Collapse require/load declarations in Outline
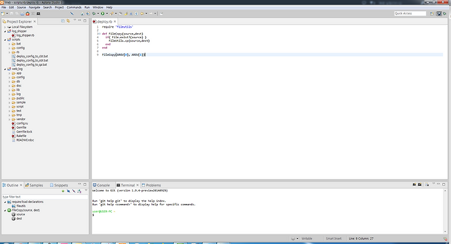The width and height of the screenshot is (451, 244). (x=5, y=202)
